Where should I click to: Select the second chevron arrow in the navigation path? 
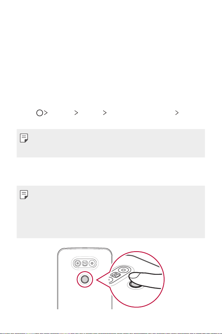pos(76,113)
